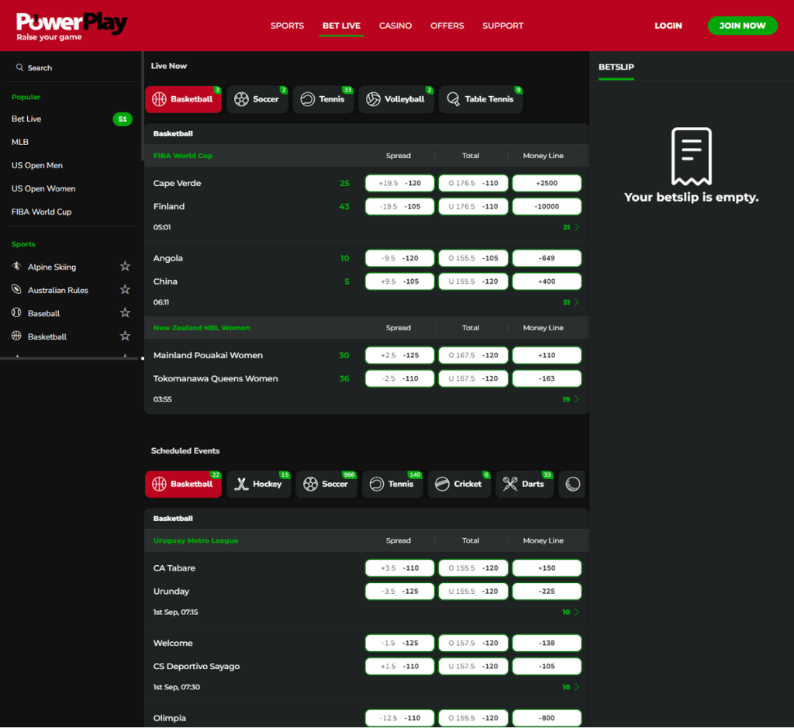Select the BETSLIP tab
The width and height of the screenshot is (794, 728).
click(x=616, y=67)
